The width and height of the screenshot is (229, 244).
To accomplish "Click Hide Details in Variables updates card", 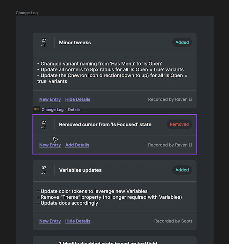I will (x=78, y=221).
